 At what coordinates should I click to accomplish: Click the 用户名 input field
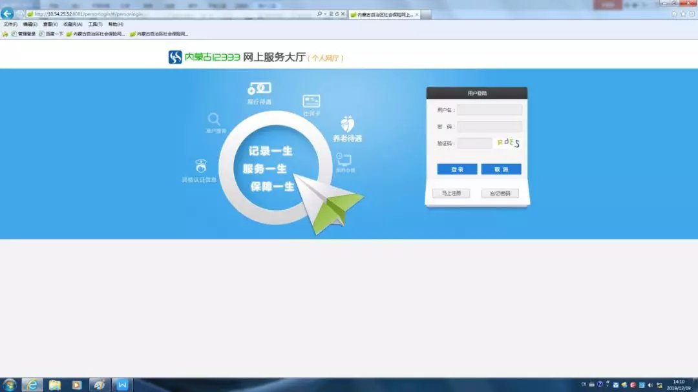(x=490, y=110)
